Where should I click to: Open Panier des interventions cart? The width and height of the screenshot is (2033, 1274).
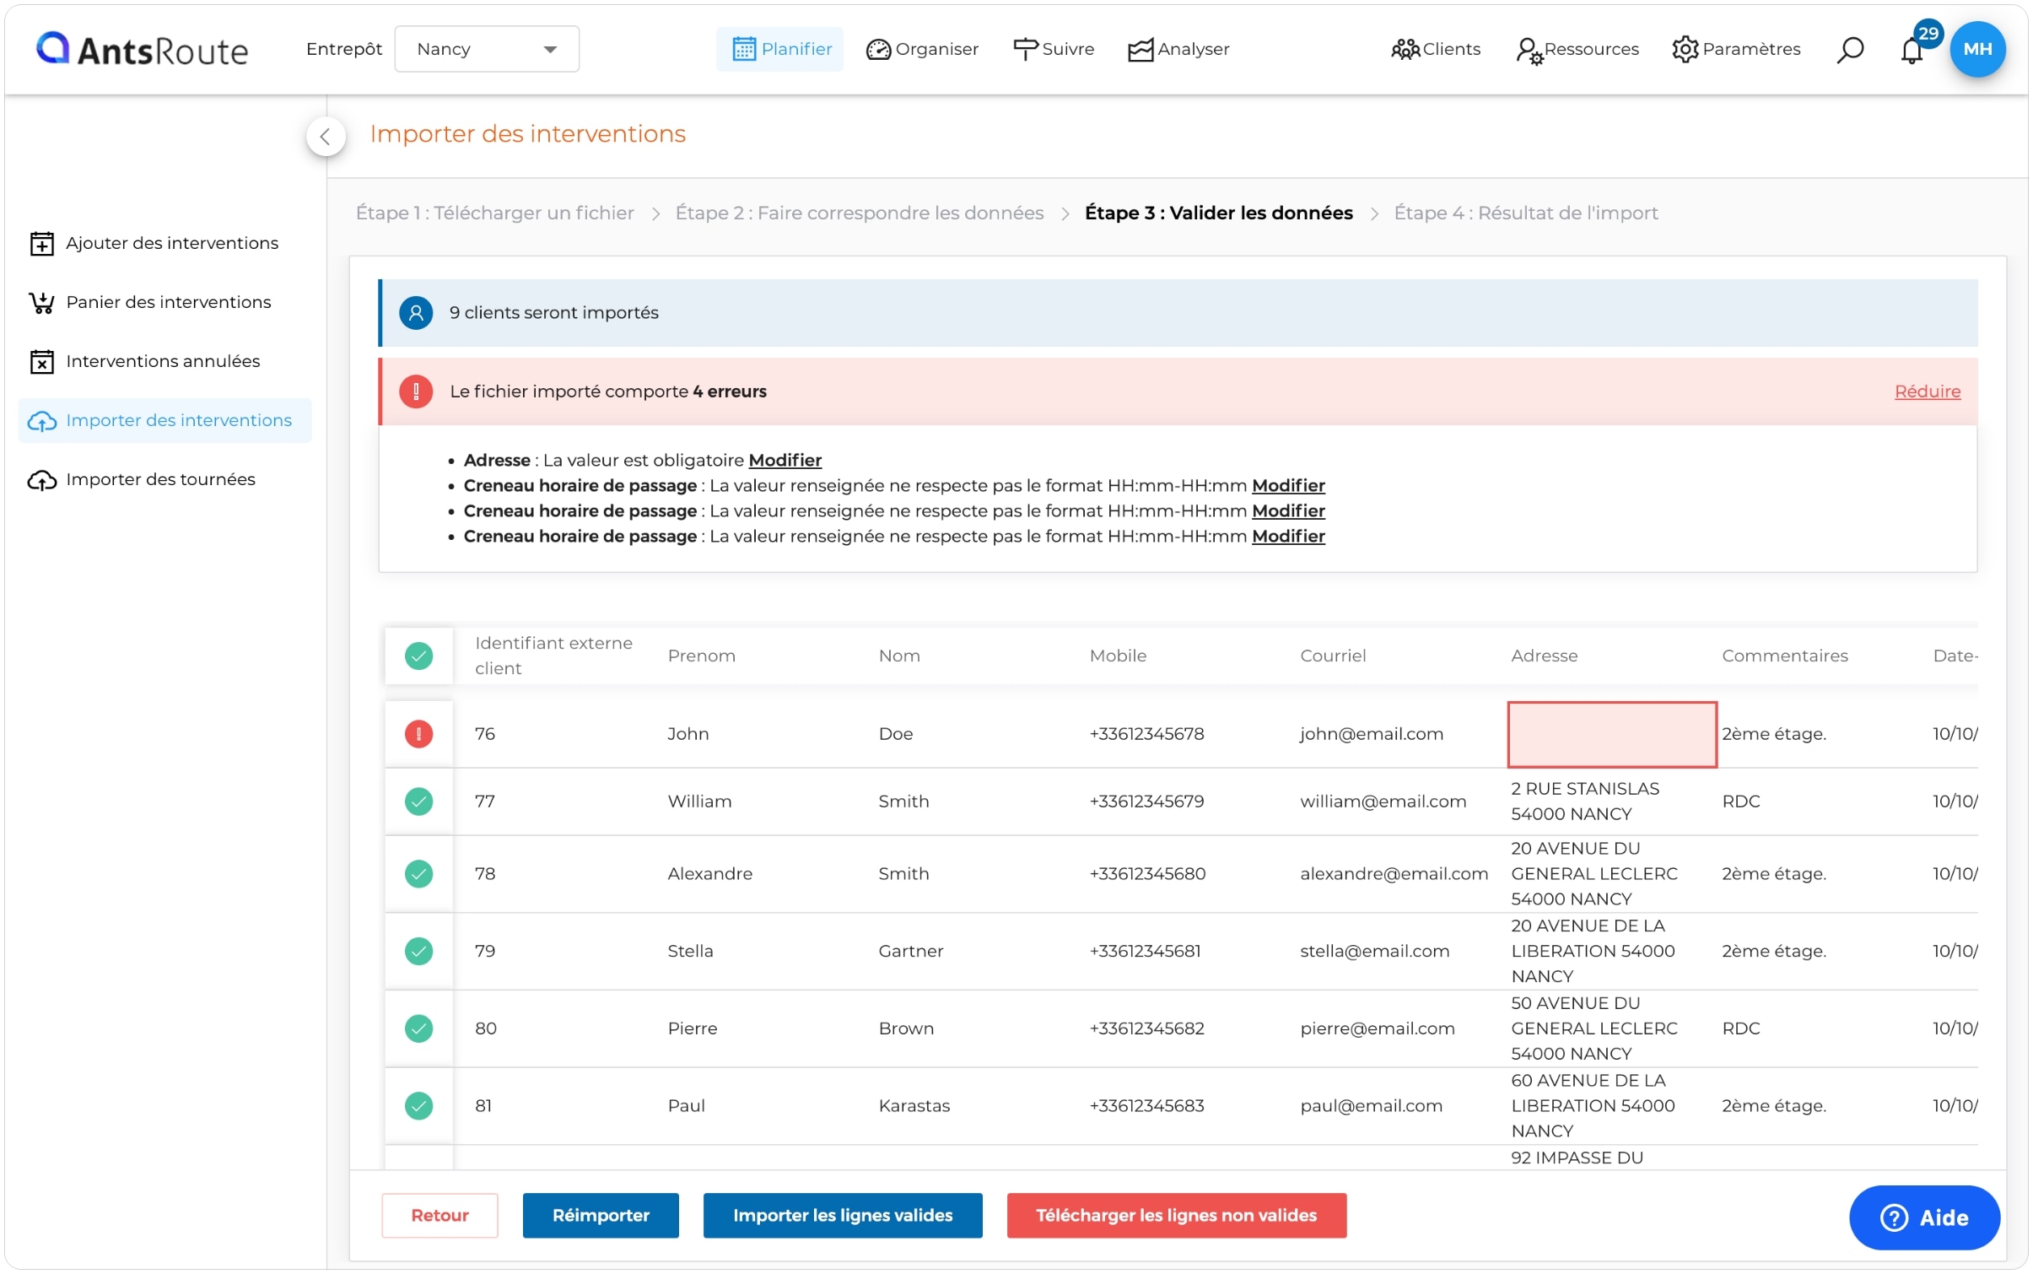click(x=168, y=302)
